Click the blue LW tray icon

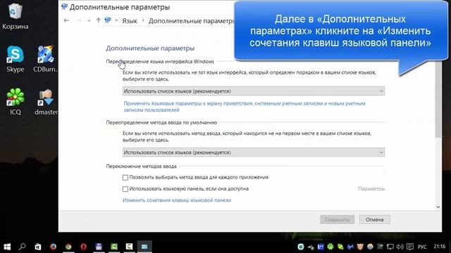point(321,247)
